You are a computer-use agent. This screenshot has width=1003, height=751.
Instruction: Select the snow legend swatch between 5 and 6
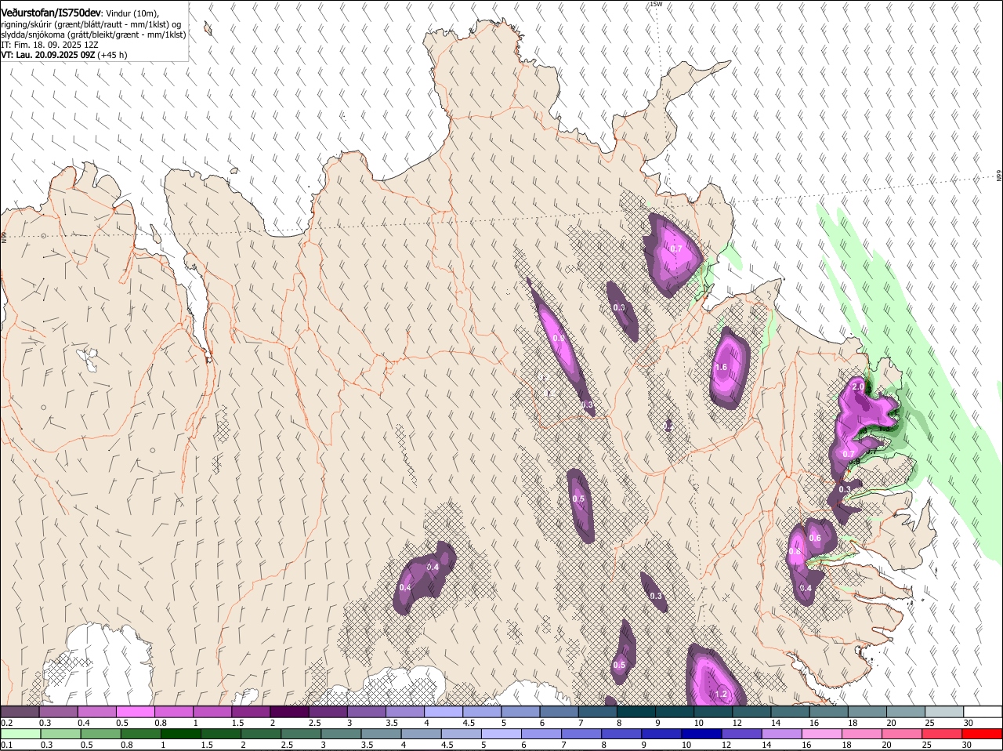tap(520, 712)
